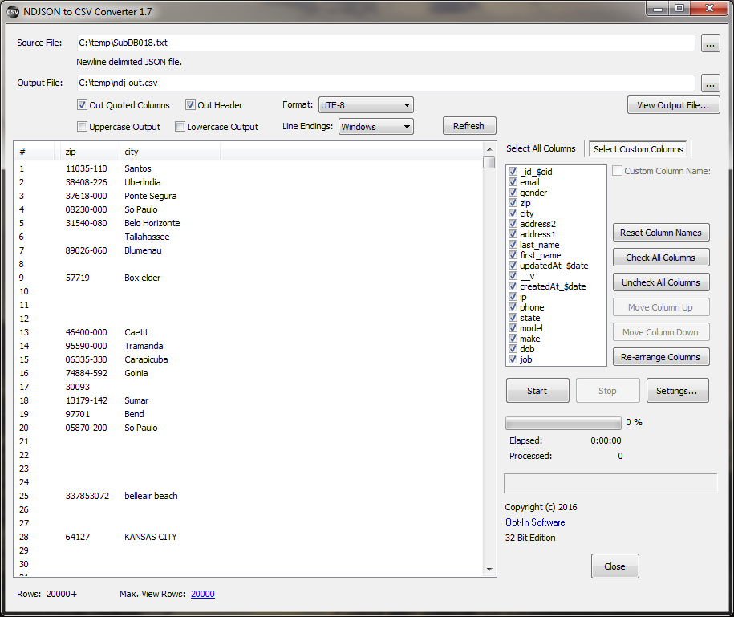Screen dimensions: 734x617
Task: Toggle Out Quoted Columns checkbox
Action: pos(83,105)
